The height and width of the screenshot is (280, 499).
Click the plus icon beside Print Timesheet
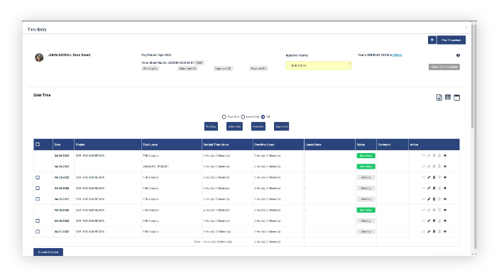click(432, 40)
